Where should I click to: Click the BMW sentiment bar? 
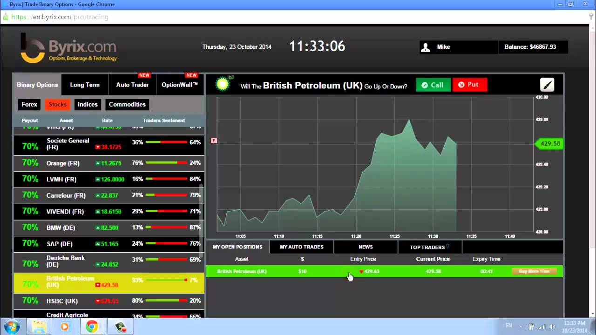tap(166, 228)
